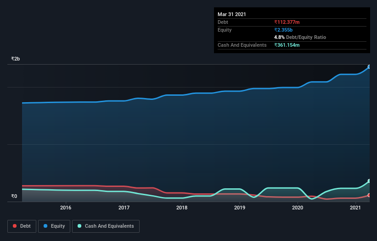Screen dimensions: 377x241
Task: Click the ₹2.355b equity value
Action: [283, 30]
